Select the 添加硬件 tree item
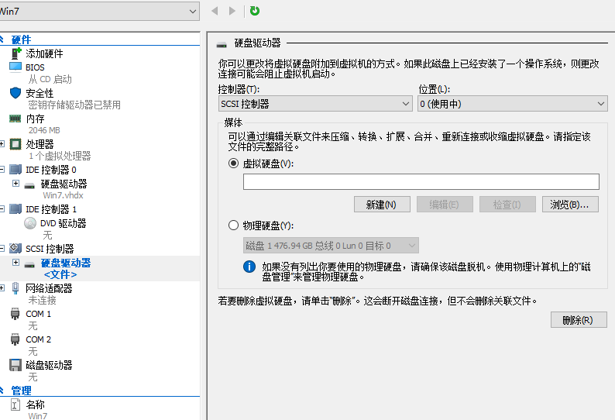This screenshot has height=420, width=615. pos(44,53)
